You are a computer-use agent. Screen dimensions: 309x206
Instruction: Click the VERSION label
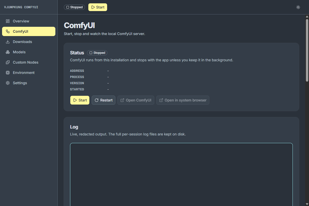click(x=77, y=83)
